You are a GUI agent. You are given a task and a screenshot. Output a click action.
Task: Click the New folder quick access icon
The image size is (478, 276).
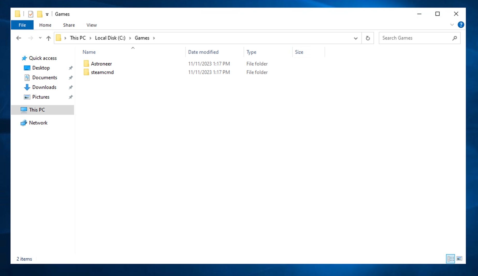tap(40, 14)
